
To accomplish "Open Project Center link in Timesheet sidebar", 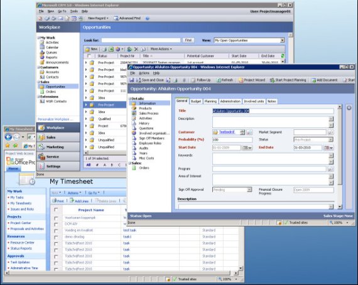I will pos(21,223).
